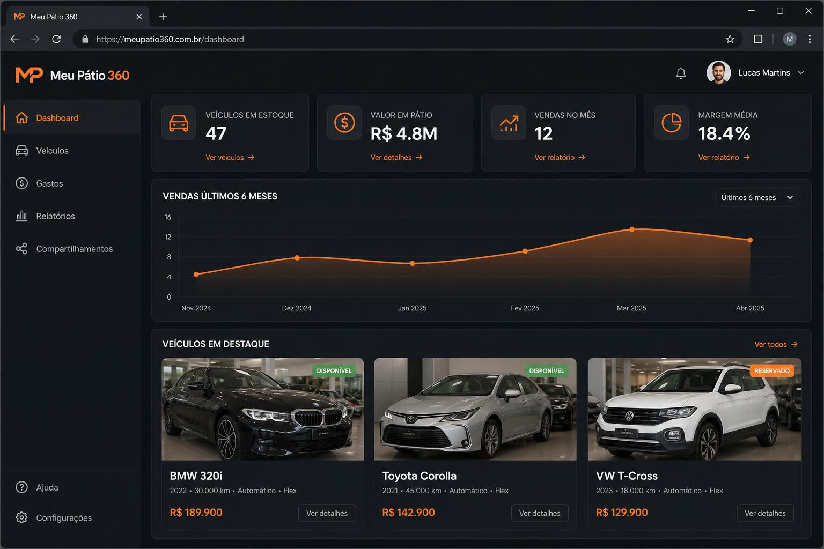Open notifications bell icon
Viewport: 824px width, 549px height.
tap(681, 73)
